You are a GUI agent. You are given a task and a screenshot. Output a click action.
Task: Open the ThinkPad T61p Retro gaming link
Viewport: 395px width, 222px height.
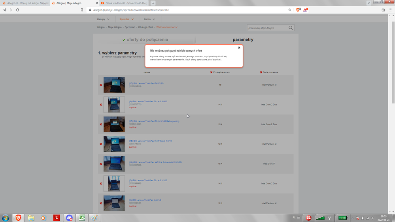point(154,121)
